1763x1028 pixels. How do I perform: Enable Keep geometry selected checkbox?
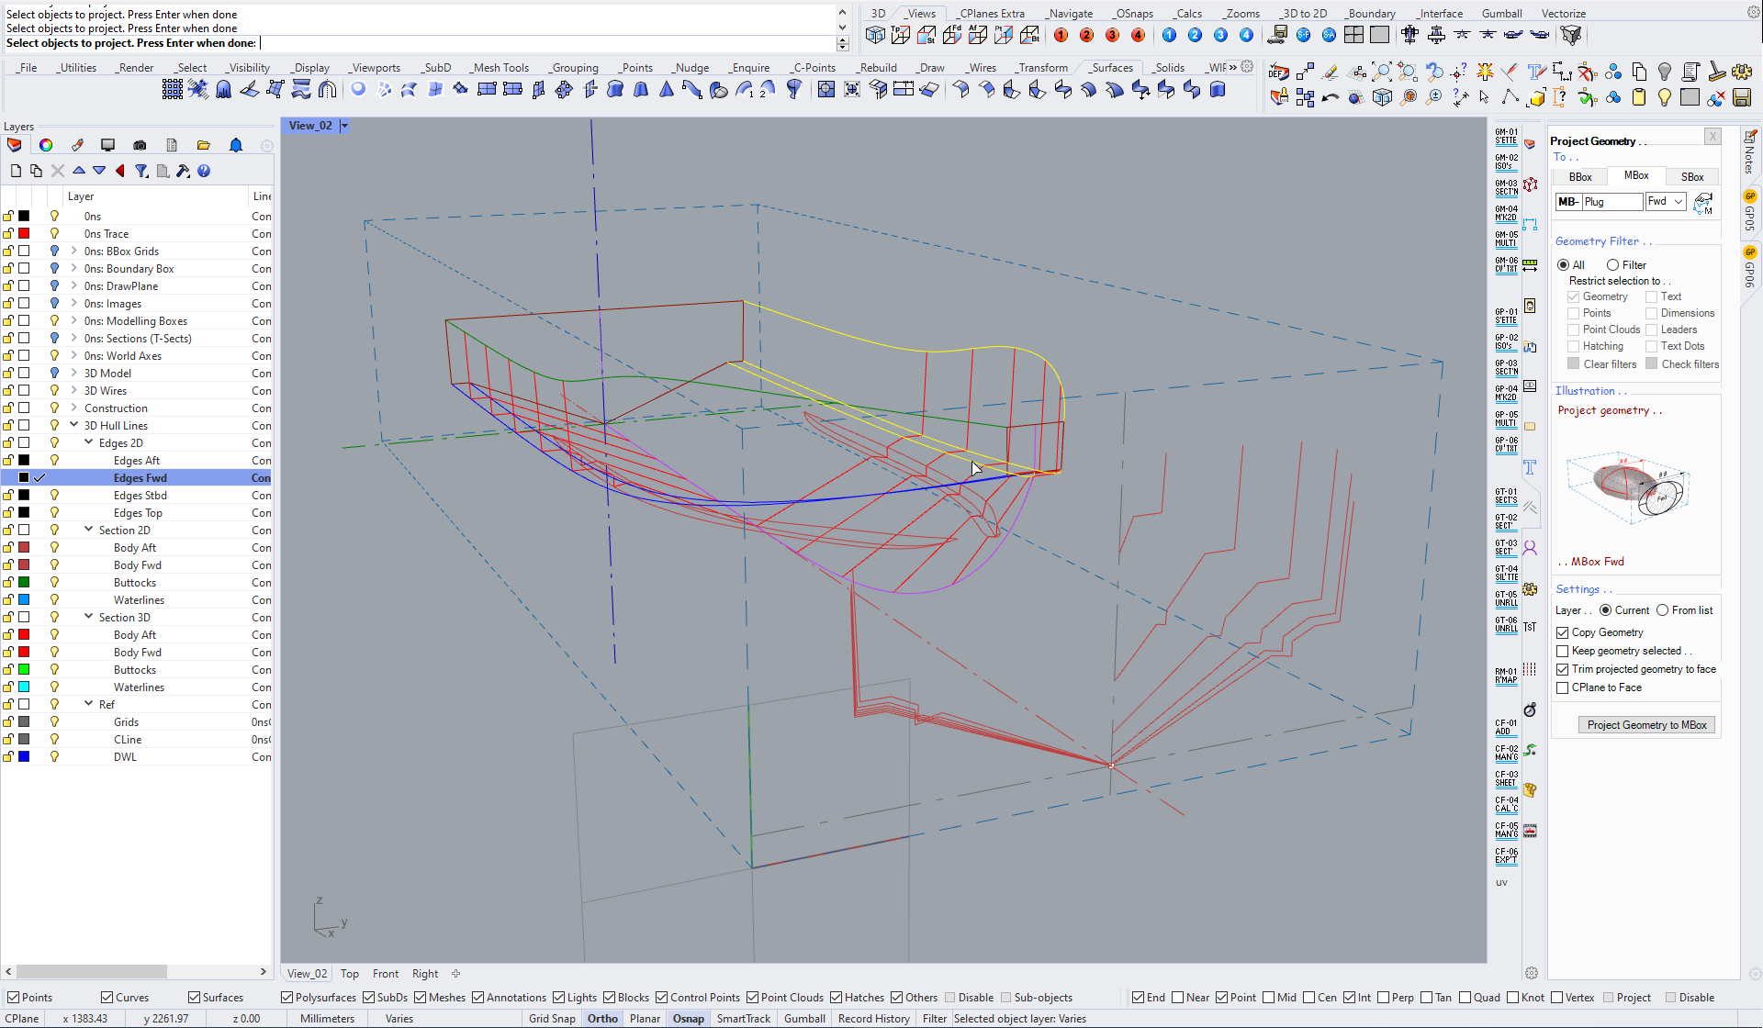pos(1562,651)
